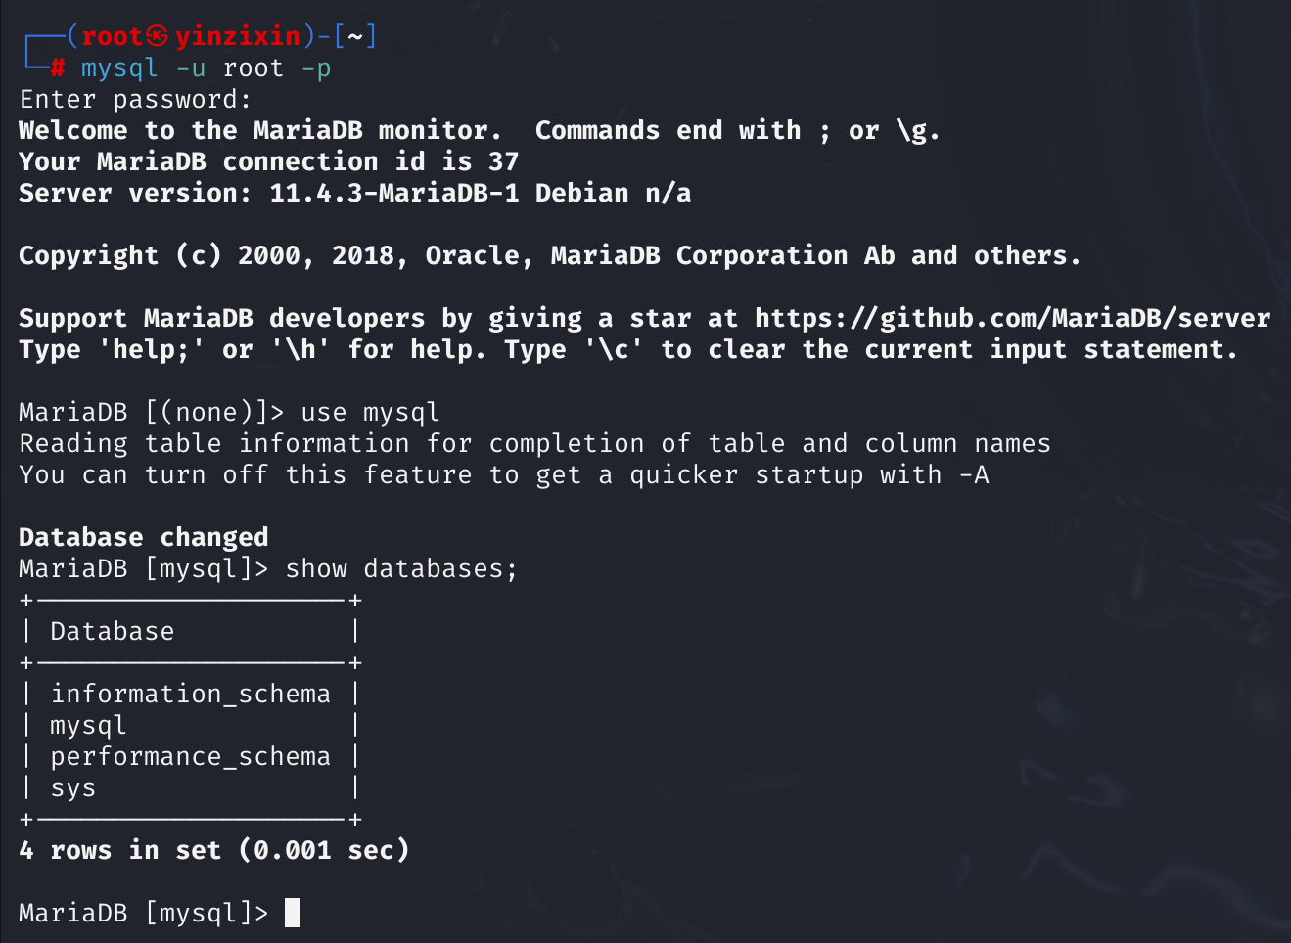1291x943 pixels.
Task: Select the information_schema row in the table
Action: click(190, 694)
